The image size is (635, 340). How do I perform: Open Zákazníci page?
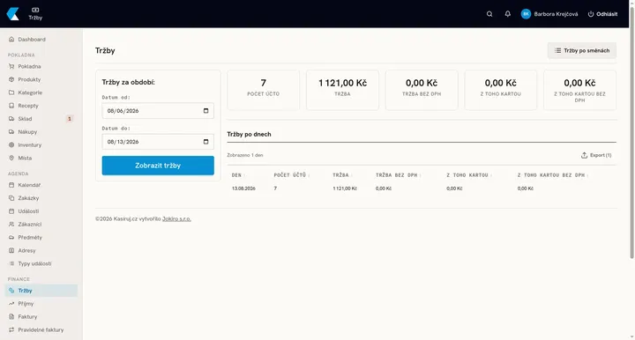point(41,224)
